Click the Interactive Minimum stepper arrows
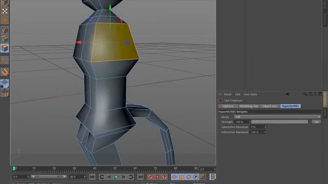Image resolution: width=328 pixels, height=184 pixels. click(x=265, y=127)
